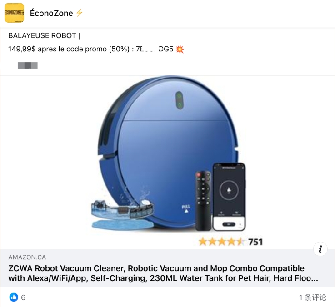
Task: Click the AMAZON.CA source label
Action: pos(27,257)
